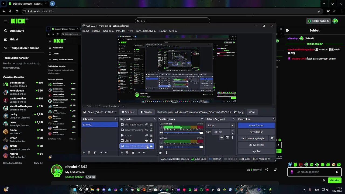The image size is (345, 194).
Task: Open Pencereye Boyutlandır preview scaling dropdown
Action: pos(111,106)
